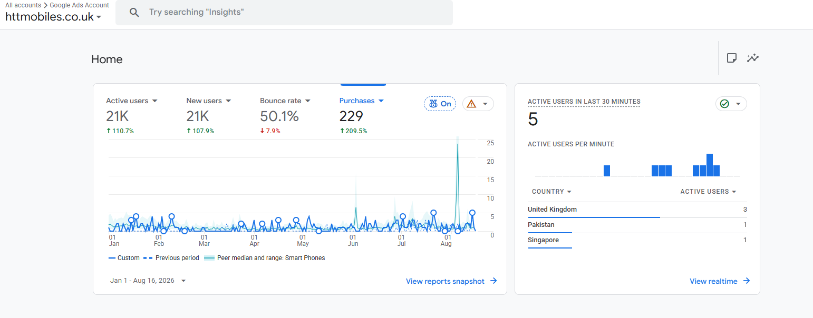Open the annotations note icon
The height and width of the screenshot is (318, 813).
[x=731, y=58]
